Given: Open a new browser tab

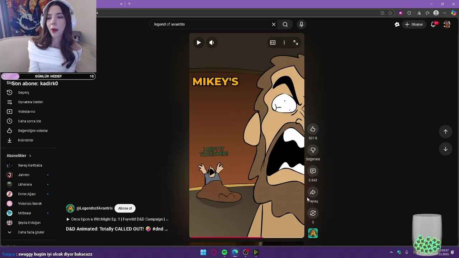Looking at the screenshot, I should (129, 4).
